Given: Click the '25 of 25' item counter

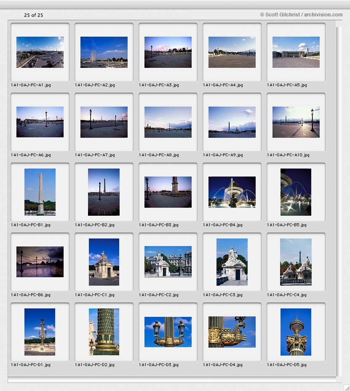Looking at the screenshot, I should (x=33, y=15).
